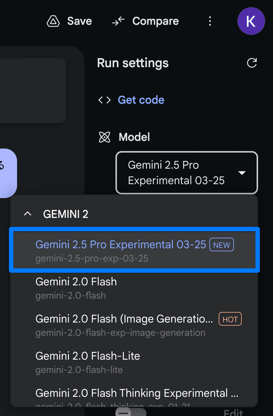Viewport: 273px width, 416px height.
Task: Collapse the GEMINI 2 group
Action: [28, 214]
